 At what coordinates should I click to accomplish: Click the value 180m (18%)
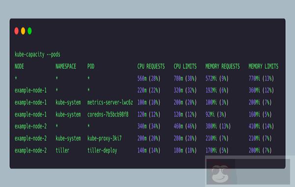tap(185, 151)
